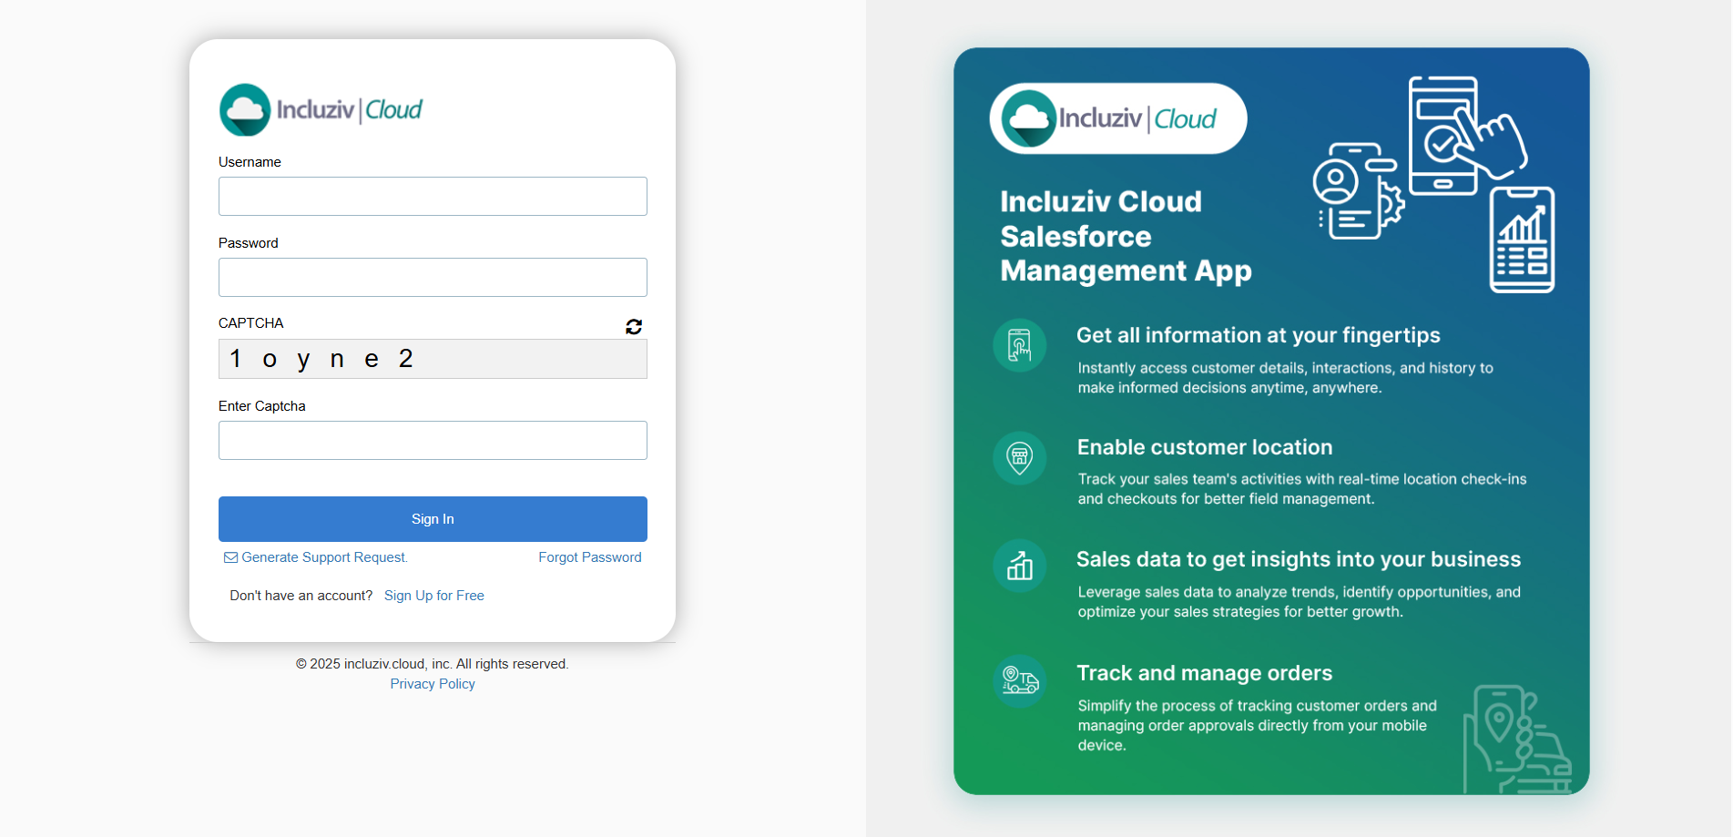Click the faded map pin car illustration
This screenshot has height=837, width=1733.
1517,740
